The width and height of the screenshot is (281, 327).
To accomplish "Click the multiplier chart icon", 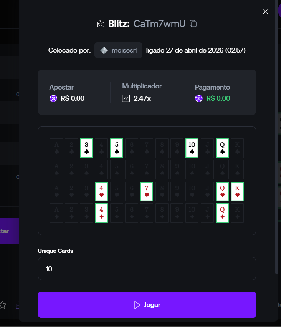I will point(126,98).
